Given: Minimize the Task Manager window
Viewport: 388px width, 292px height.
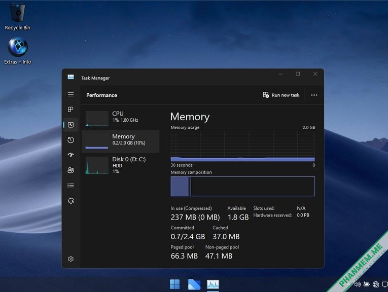Looking at the screenshot, I should (280, 74).
